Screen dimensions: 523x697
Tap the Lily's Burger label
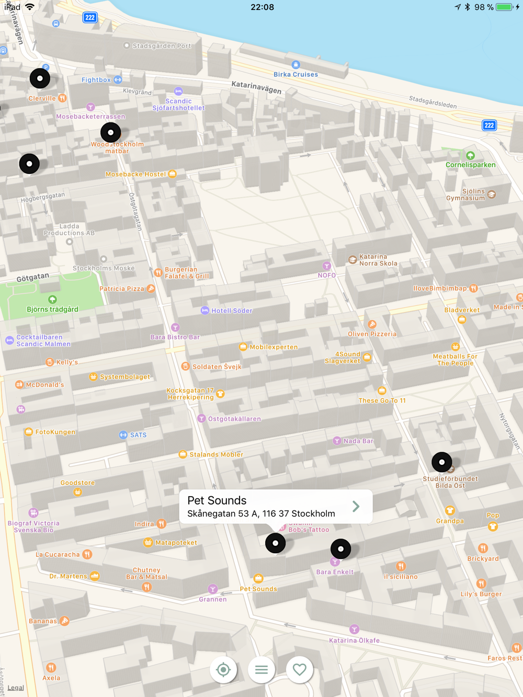click(x=481, y=594)
